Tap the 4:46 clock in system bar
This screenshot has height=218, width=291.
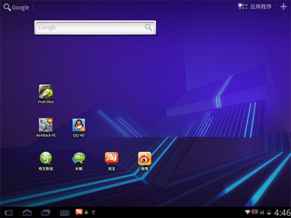pyautogui.click(x=282, y=213)
